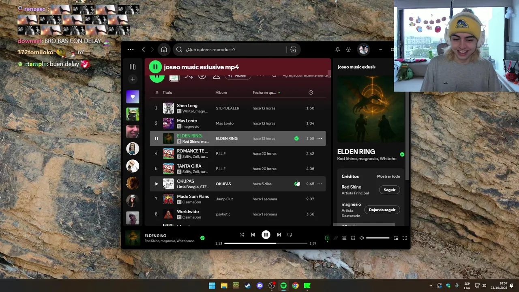Go back with the left arrow
This screenshot has width=519, height=292.
pyautogui.click(x=143, y=49)
